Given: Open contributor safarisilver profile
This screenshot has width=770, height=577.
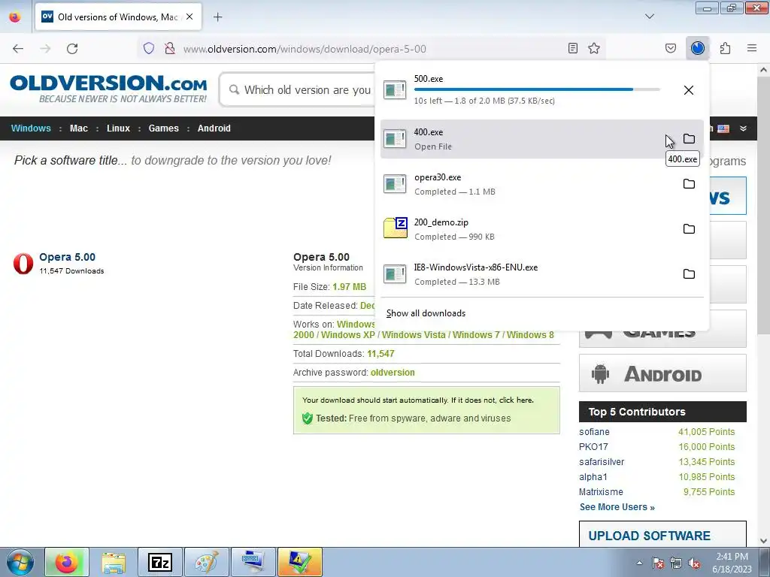Looking at the screenshot, I should 602,462.
